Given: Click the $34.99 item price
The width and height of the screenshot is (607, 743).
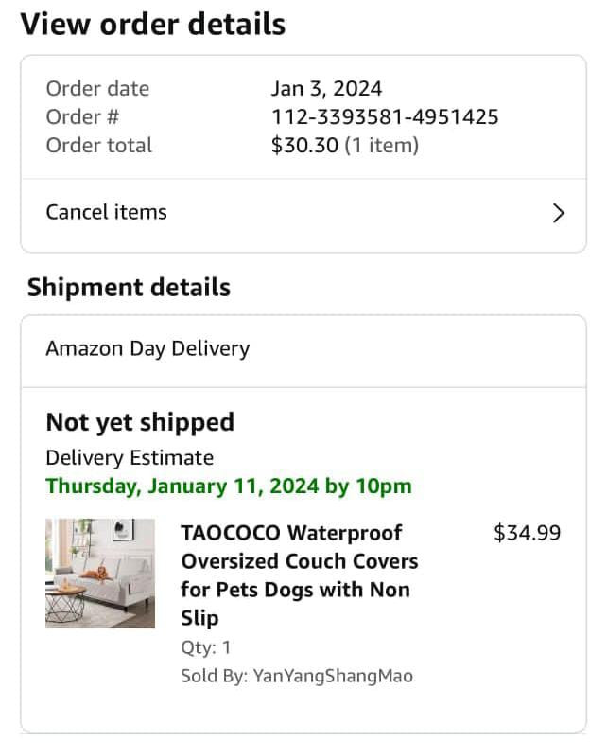Looking at the screenshot, I should pos(527,533).
